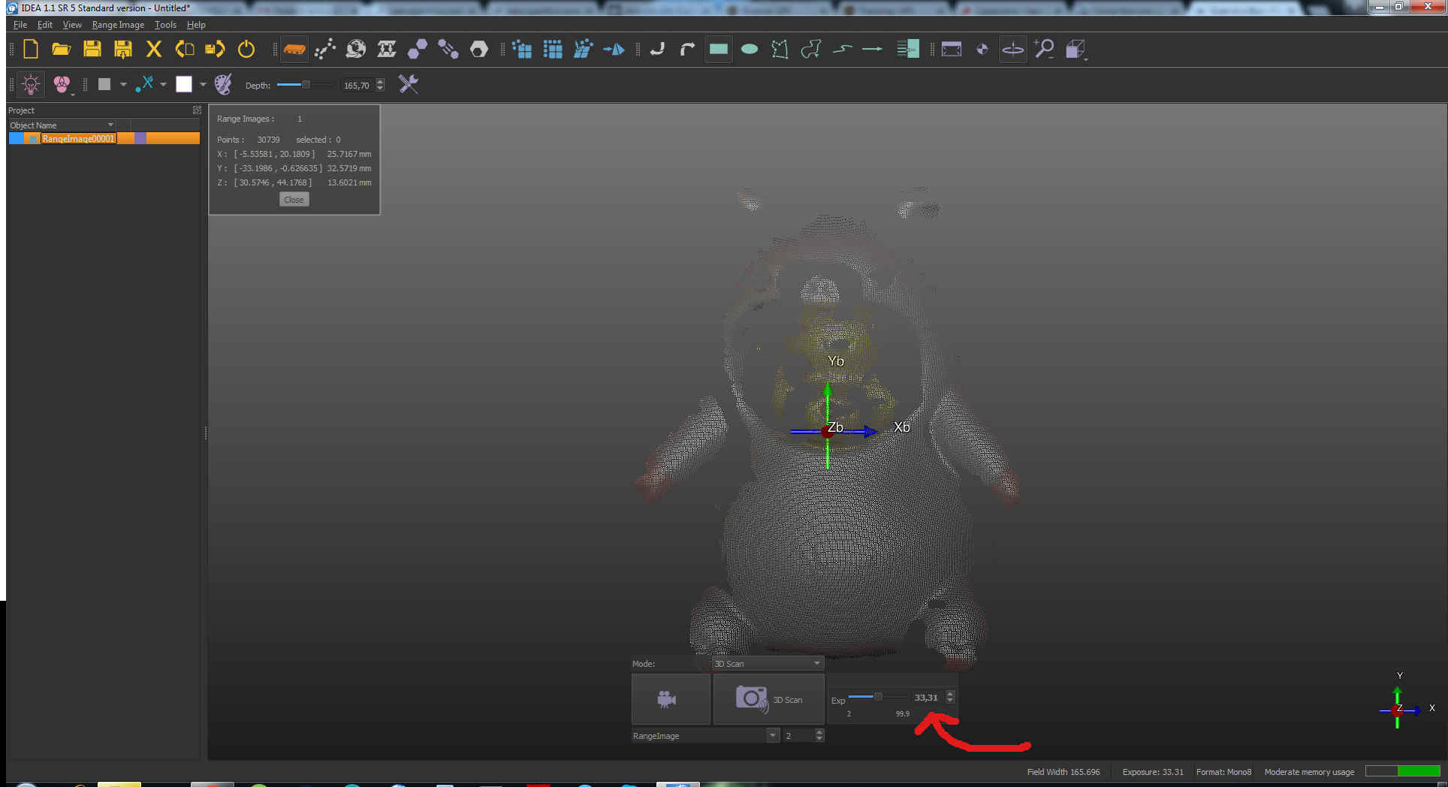The width and height of the screenshot is (1448, 787).
Task: Click the zoom magnifier icon
Action: click(1044, 50)
